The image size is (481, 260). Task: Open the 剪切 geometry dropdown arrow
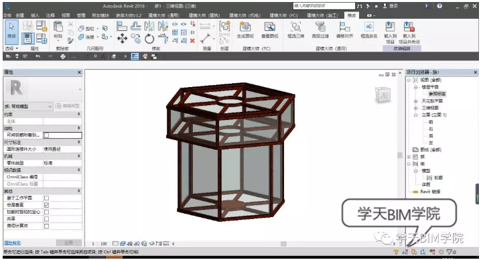point(98,29)
